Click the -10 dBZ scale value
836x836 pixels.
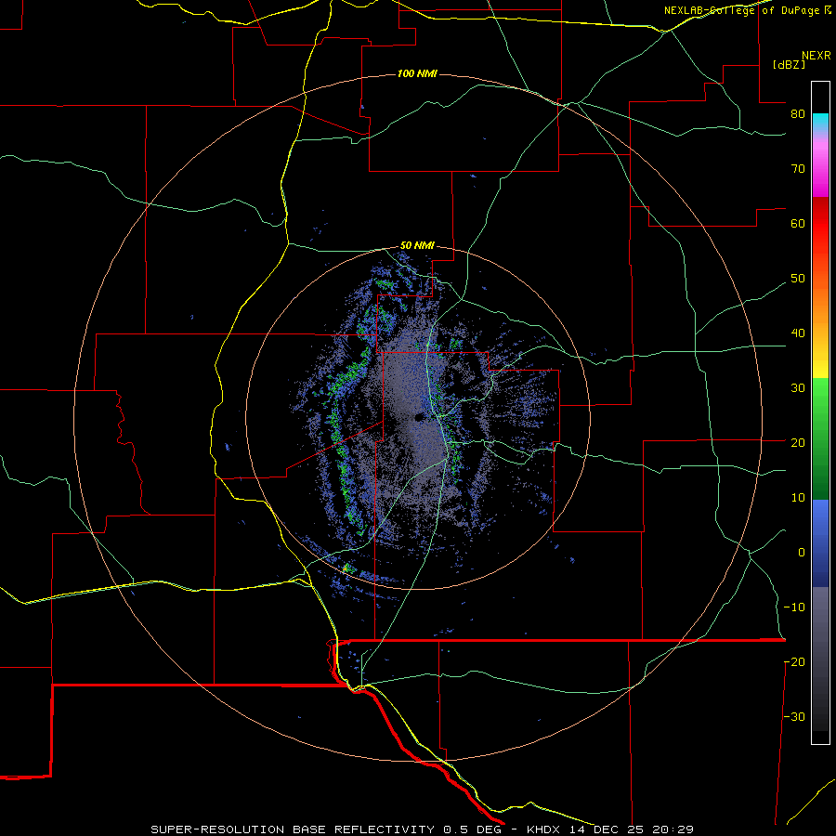click(794, 607)
